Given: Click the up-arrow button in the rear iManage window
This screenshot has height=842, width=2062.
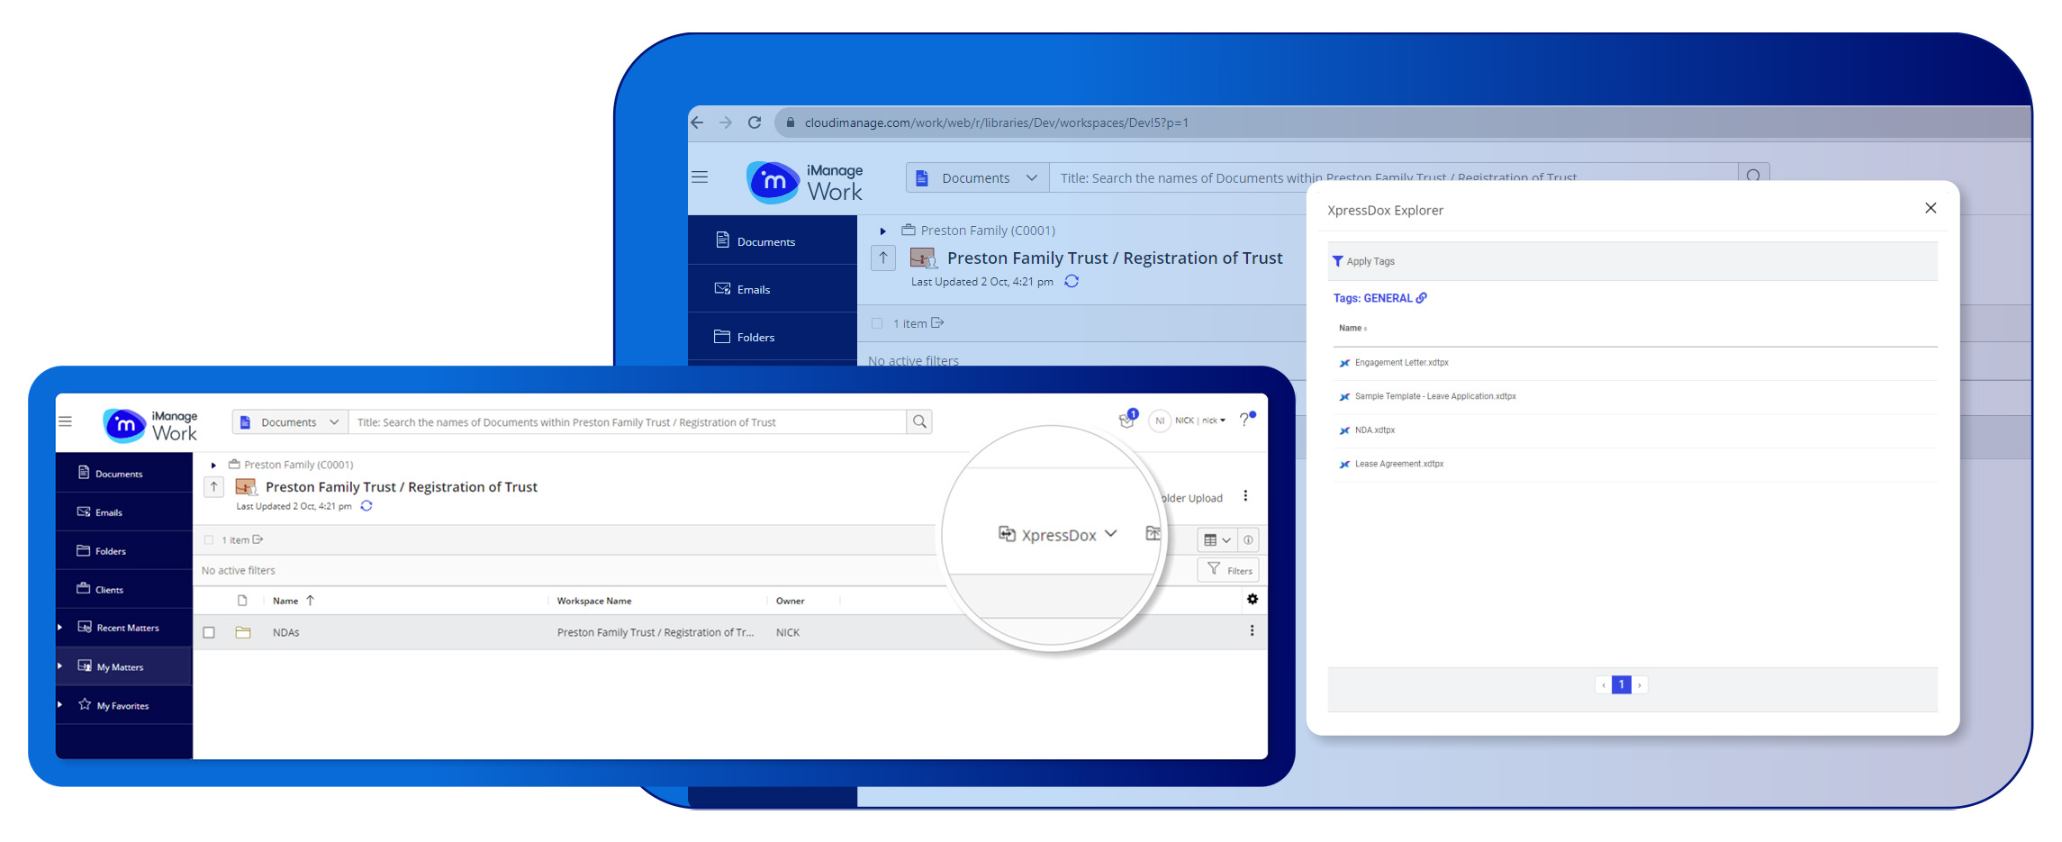Looking at the screenshot, I should [x=883, y=258].
